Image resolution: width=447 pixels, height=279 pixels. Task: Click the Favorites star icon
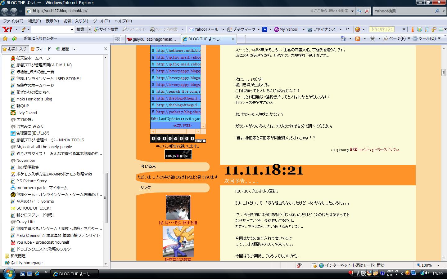(5, 38)
